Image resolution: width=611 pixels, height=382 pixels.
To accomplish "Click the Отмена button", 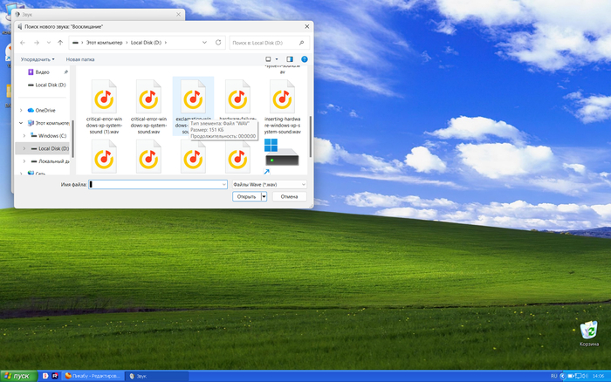I will click(x=289, y=197).
